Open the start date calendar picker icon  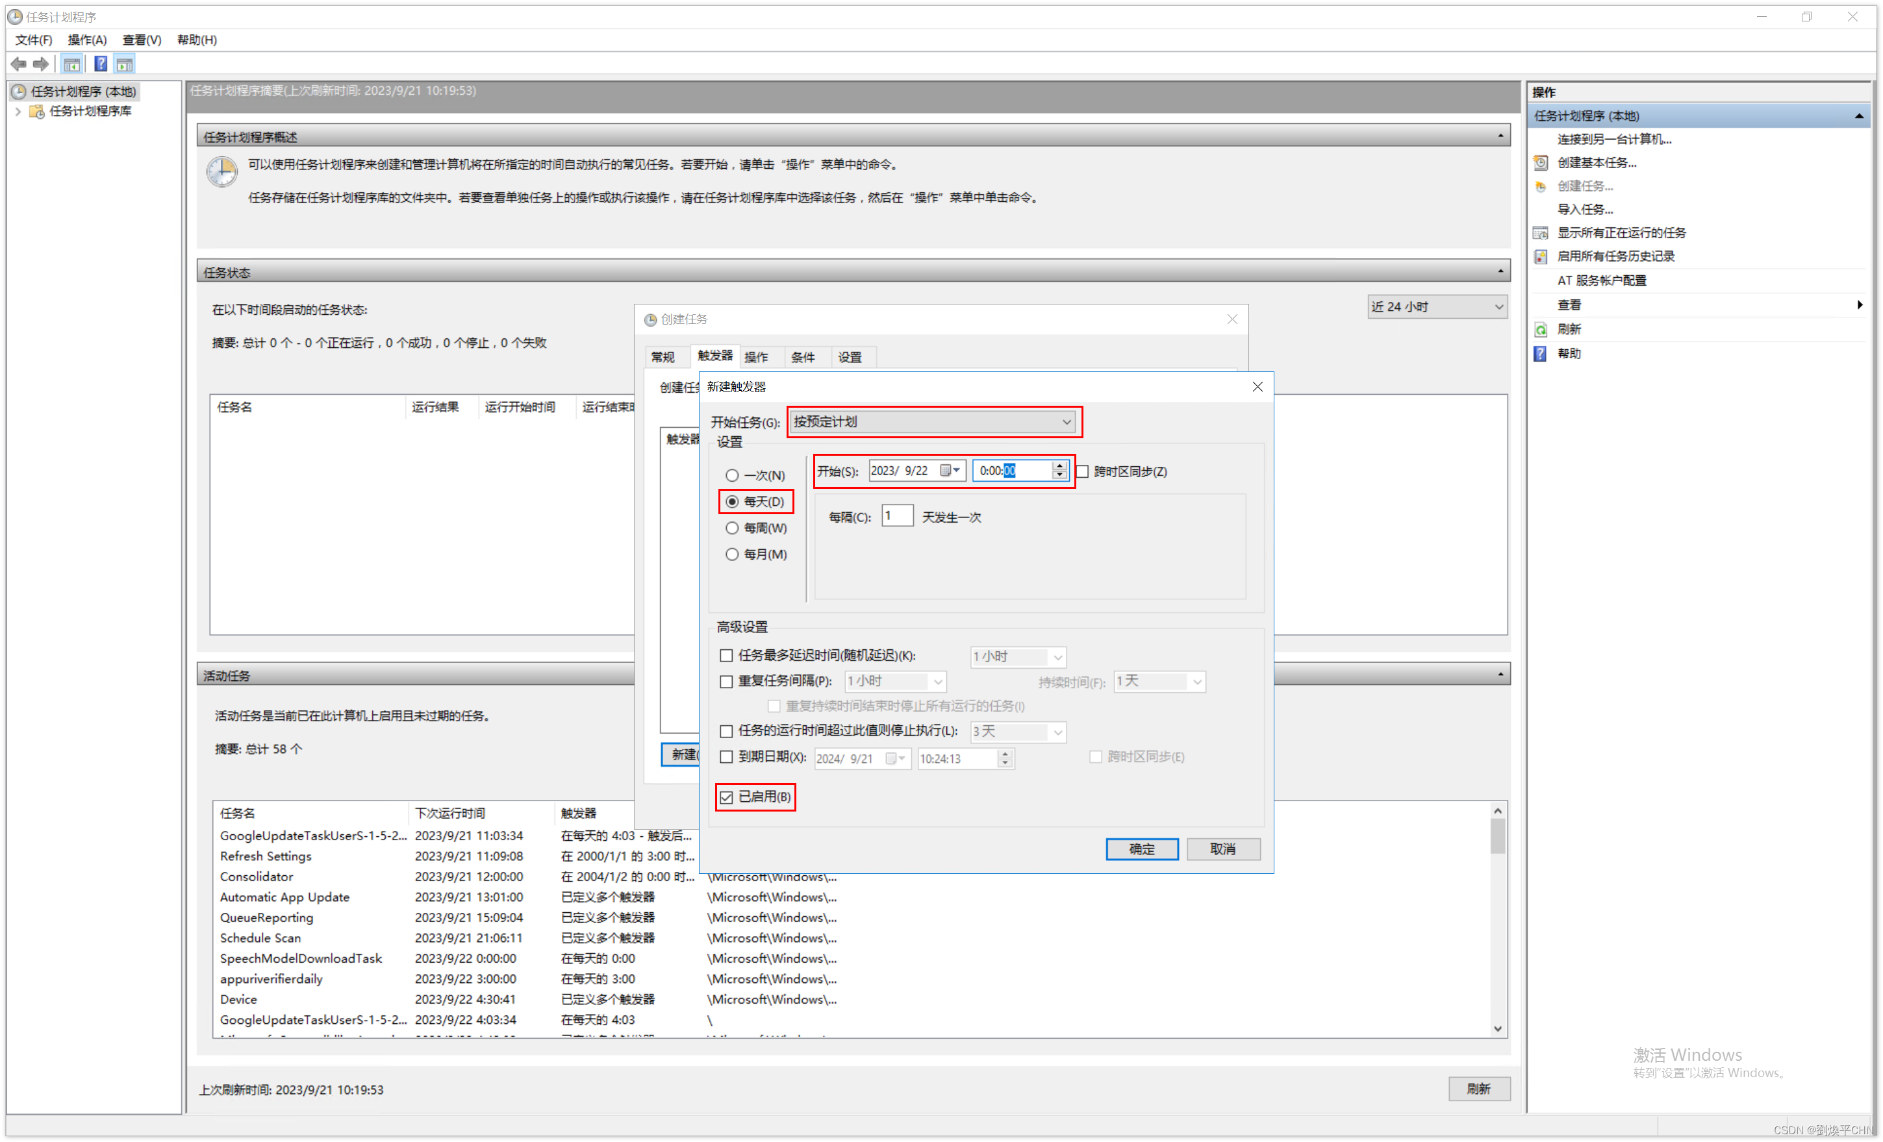pos(950,471)
